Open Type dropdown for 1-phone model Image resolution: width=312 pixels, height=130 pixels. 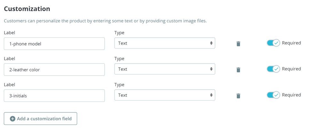pyautogui.click(x=164, y=43)
